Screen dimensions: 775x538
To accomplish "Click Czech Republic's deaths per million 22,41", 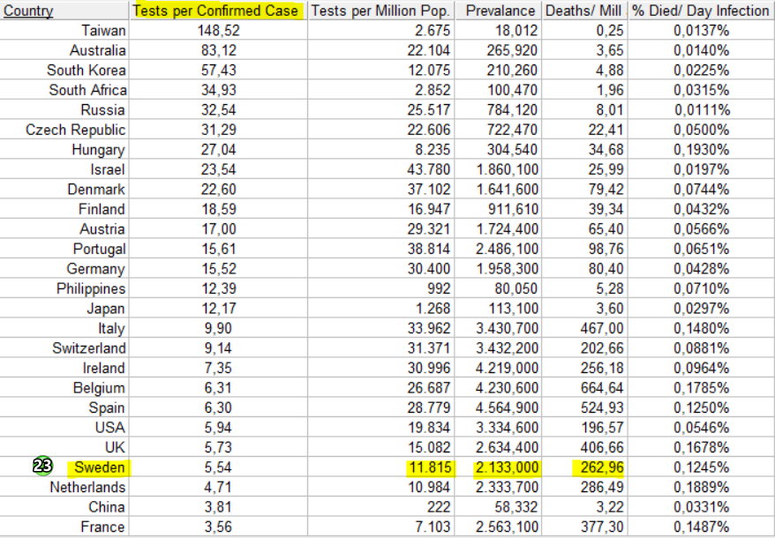I will [x=606, y=130].
